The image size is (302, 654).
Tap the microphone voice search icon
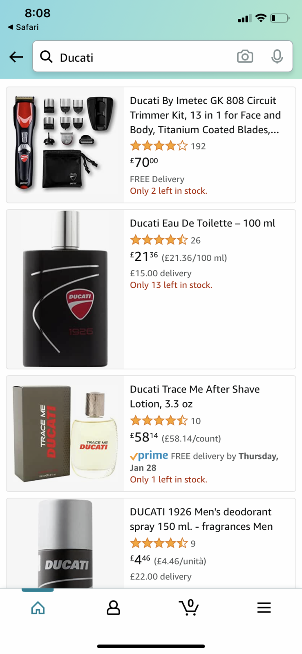(277, 56)
